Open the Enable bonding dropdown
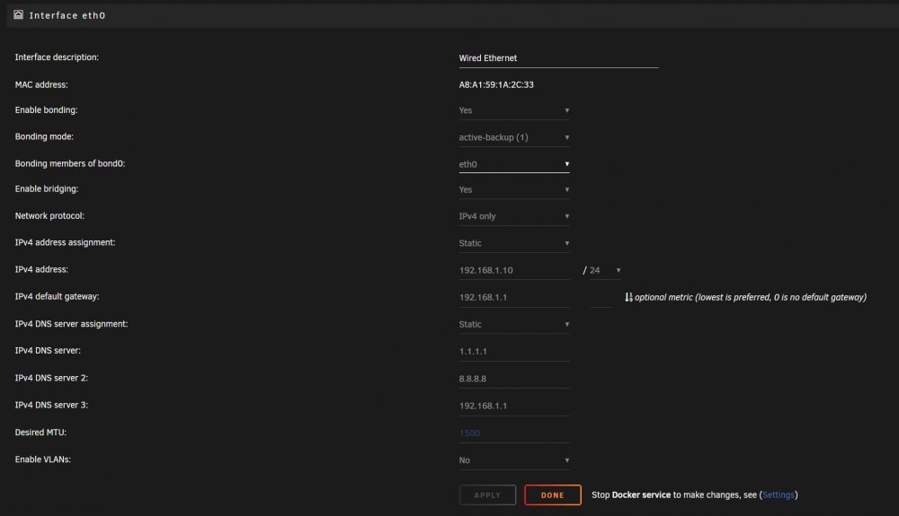 coord(514,110)
